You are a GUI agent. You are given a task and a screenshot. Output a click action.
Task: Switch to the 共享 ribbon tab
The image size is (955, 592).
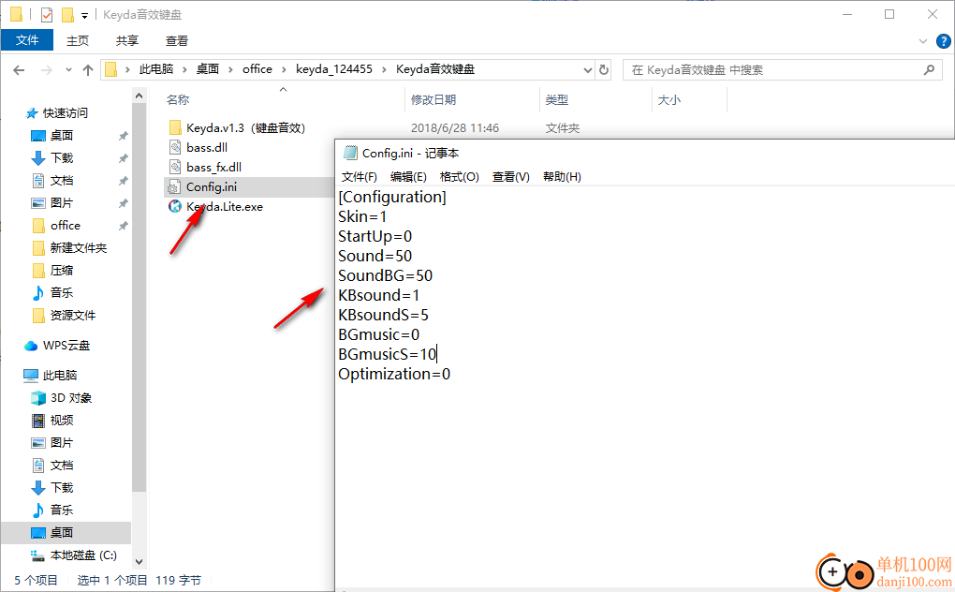(126, 41)
